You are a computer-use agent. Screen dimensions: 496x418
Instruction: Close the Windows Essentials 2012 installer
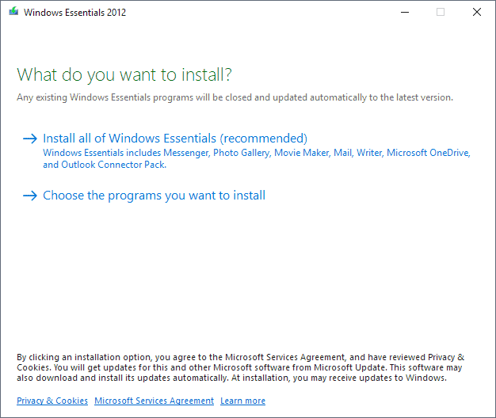pos(477,12)
